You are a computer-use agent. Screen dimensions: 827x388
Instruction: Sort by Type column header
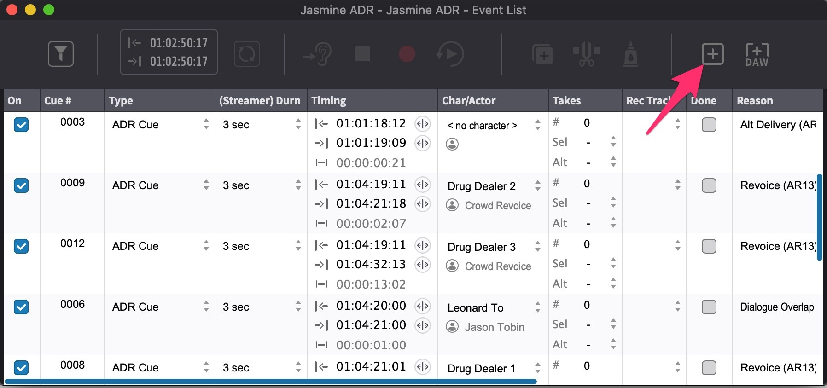(x=160, y=100)
